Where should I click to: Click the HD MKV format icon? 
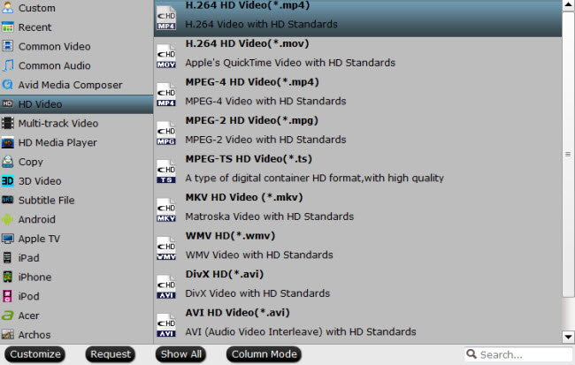pos(166,210)
